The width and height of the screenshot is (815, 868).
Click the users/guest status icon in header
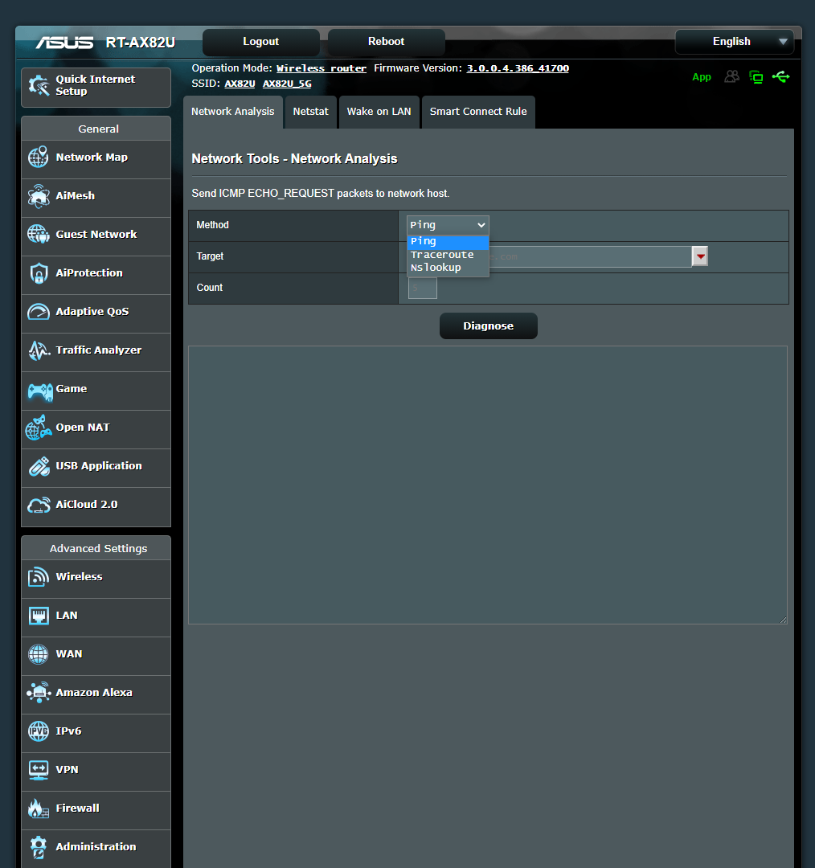coord(732,76)
